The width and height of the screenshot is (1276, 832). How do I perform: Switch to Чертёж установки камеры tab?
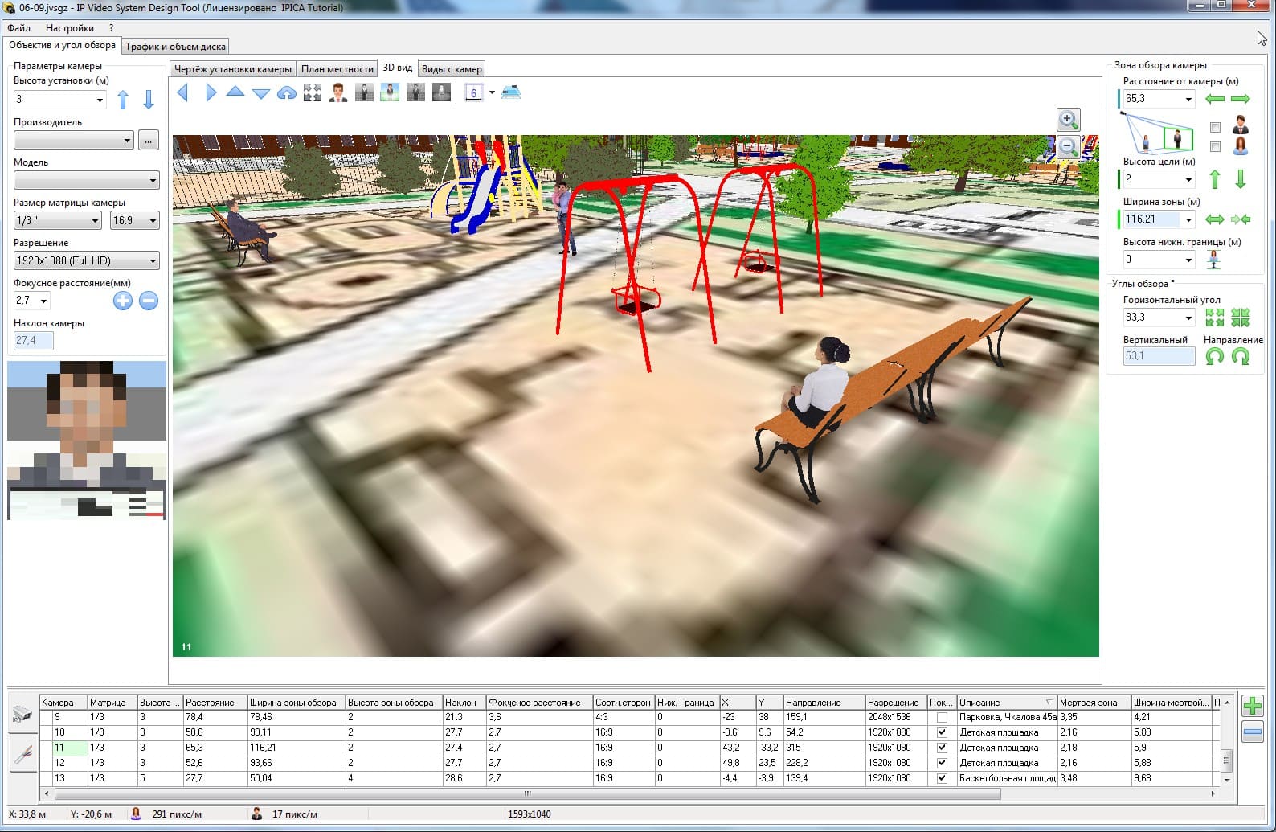click(233, 69)
